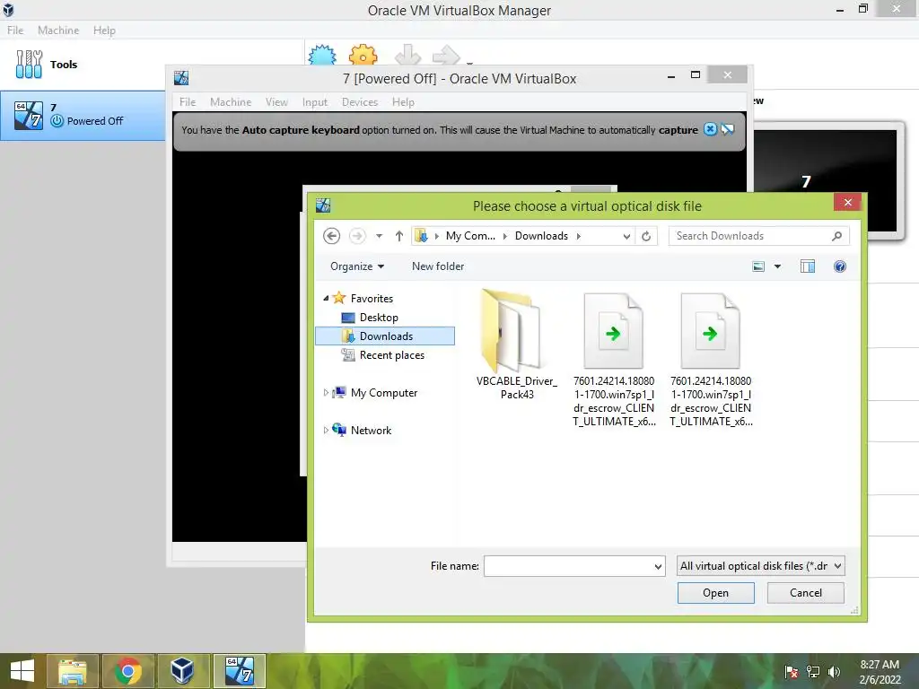Expand the address bar history dropdown

point(626,236)
